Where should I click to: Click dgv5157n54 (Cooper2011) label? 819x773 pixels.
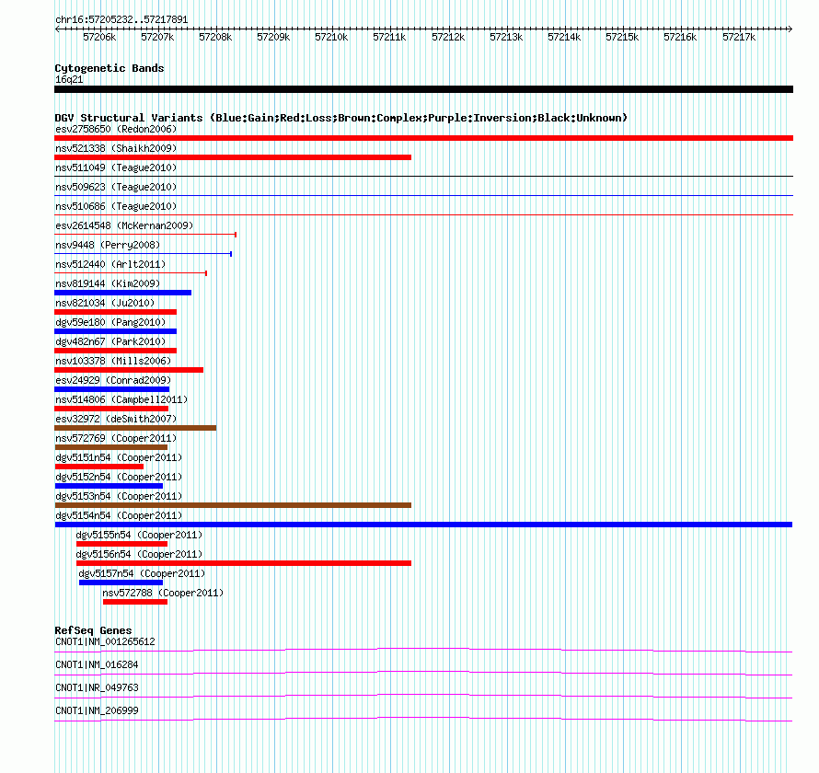tap(142, 573)
